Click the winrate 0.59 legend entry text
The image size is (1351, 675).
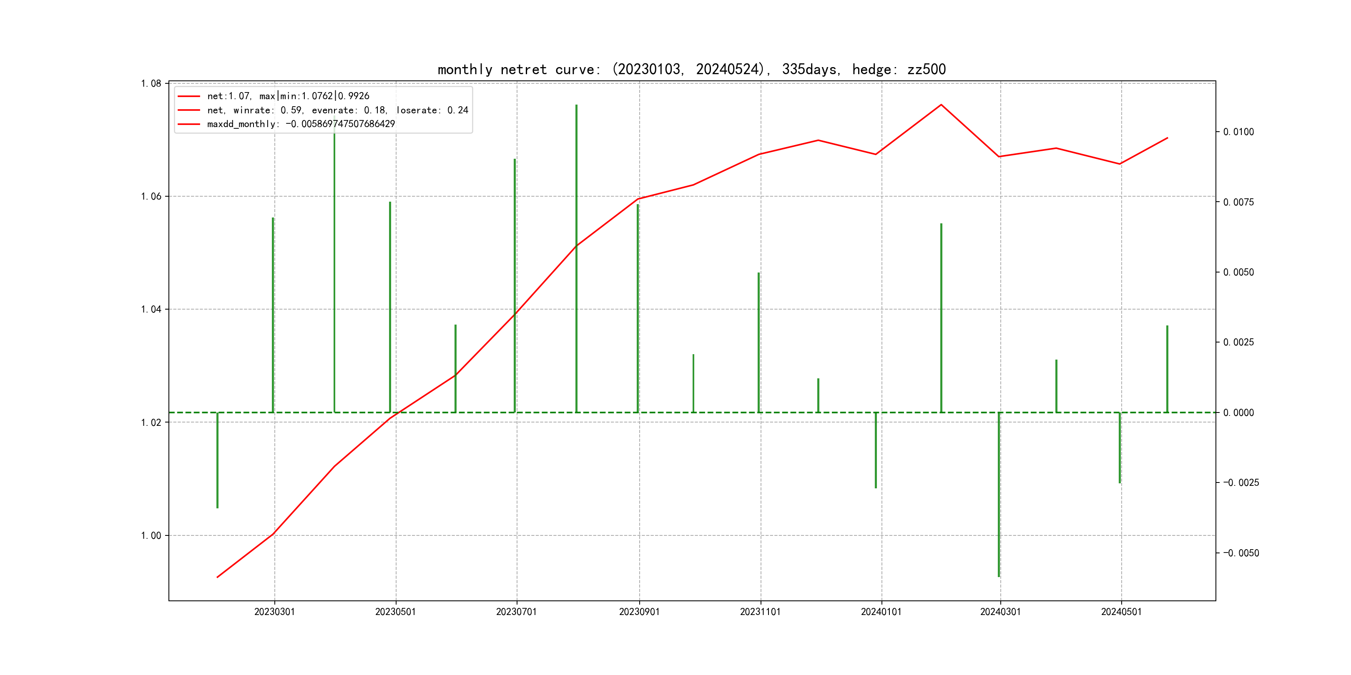pos(337,110)
